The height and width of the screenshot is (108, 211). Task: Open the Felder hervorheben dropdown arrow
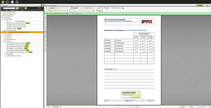81,13
